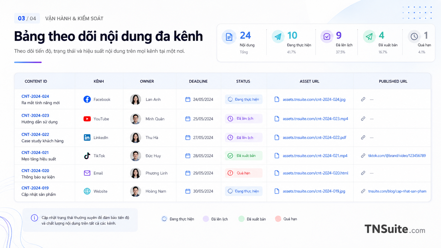
Task: Click the calendar icon next to 29/05/2024
Action: (x=188, y=173)
